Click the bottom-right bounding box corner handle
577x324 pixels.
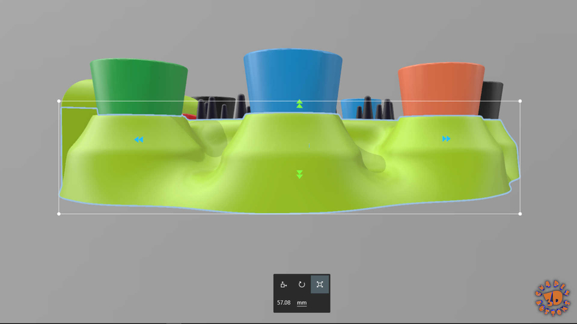[520, 214]
